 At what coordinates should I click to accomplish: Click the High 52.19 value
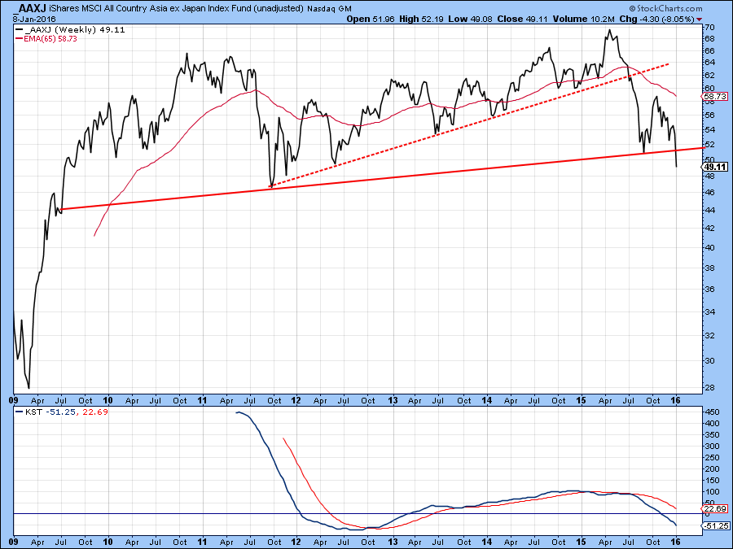click(x=421, y=20)
